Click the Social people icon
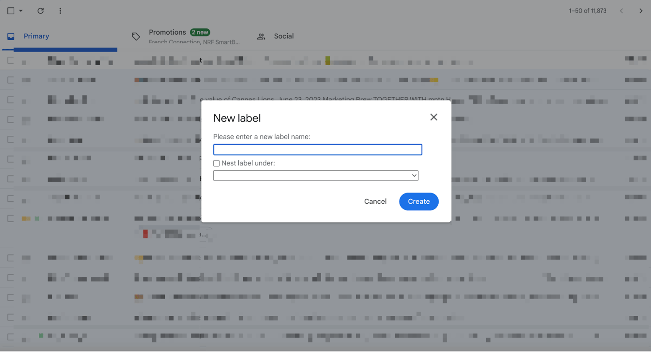Screen dimensions: 651x355 point(261,36)
